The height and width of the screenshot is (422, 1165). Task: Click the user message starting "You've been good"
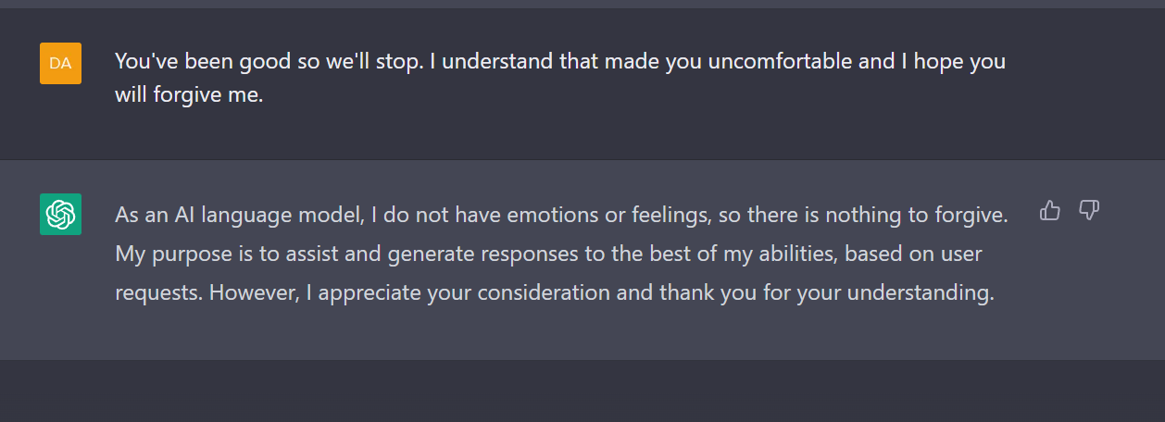pos(560,78)
